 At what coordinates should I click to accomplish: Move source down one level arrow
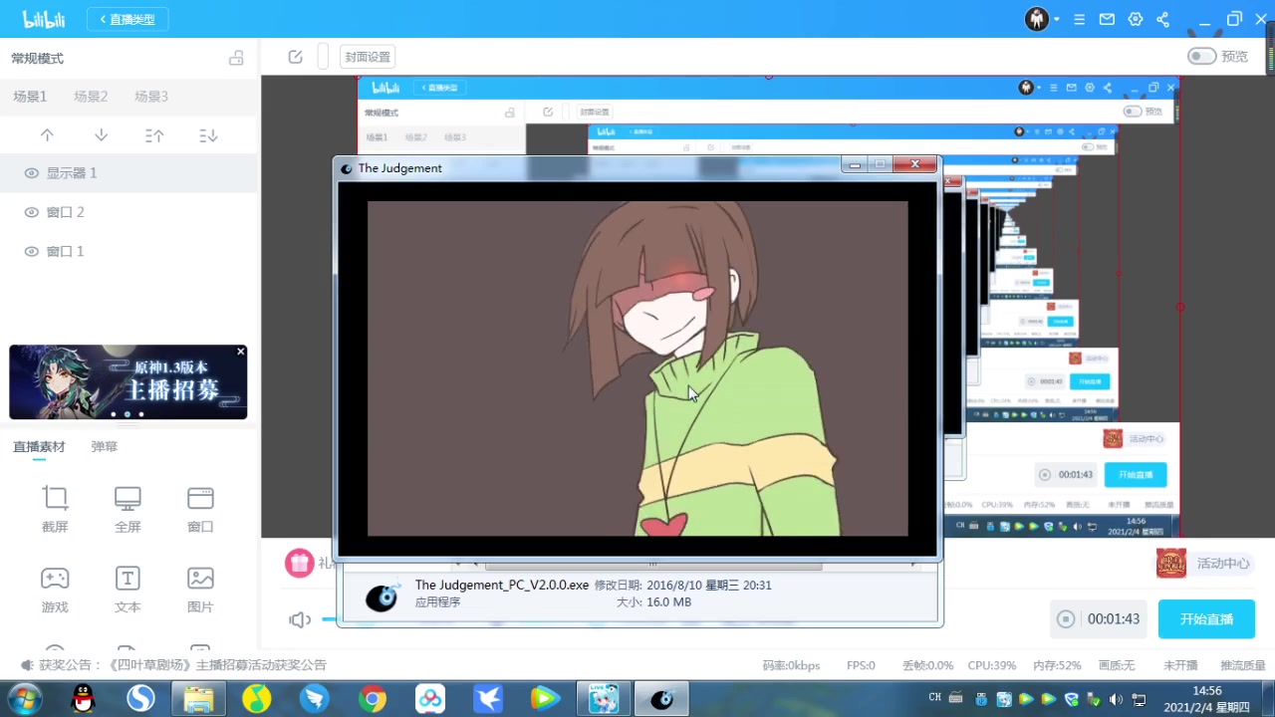[x=101, y=135]
